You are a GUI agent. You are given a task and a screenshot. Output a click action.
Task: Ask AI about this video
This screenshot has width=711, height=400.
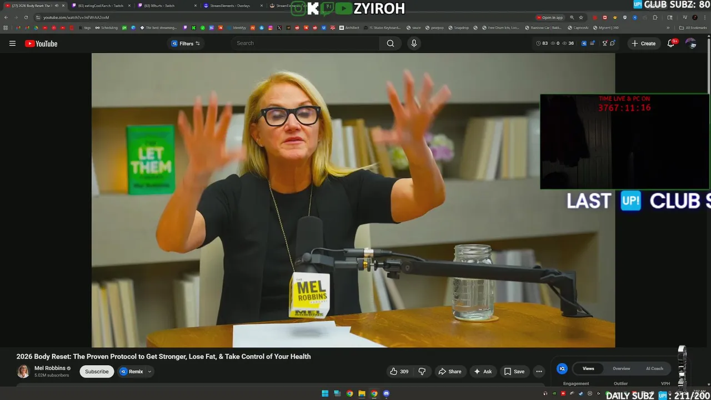coord(483,372)
